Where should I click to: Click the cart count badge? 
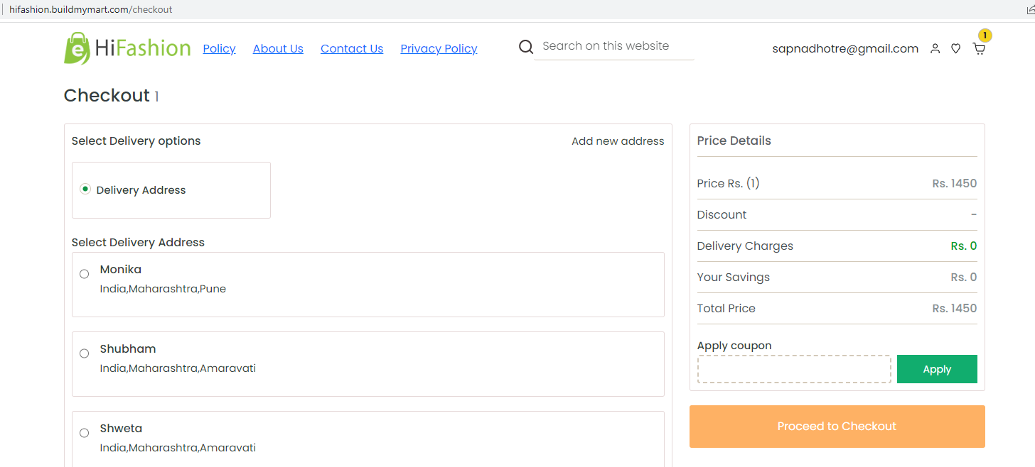[985, 35]
